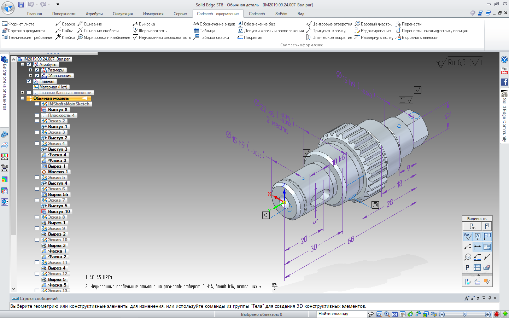Uncheck the Атрибуты checkbox
509x318 pixels.
[29, 64]
